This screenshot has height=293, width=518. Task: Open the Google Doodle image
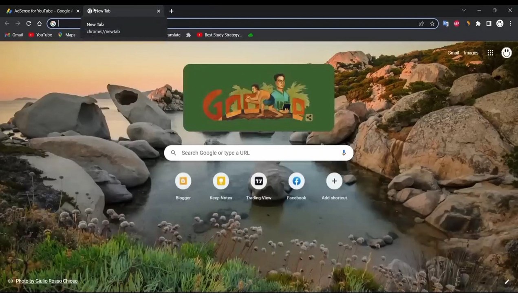pyautogui.click(x=258, y=98)
